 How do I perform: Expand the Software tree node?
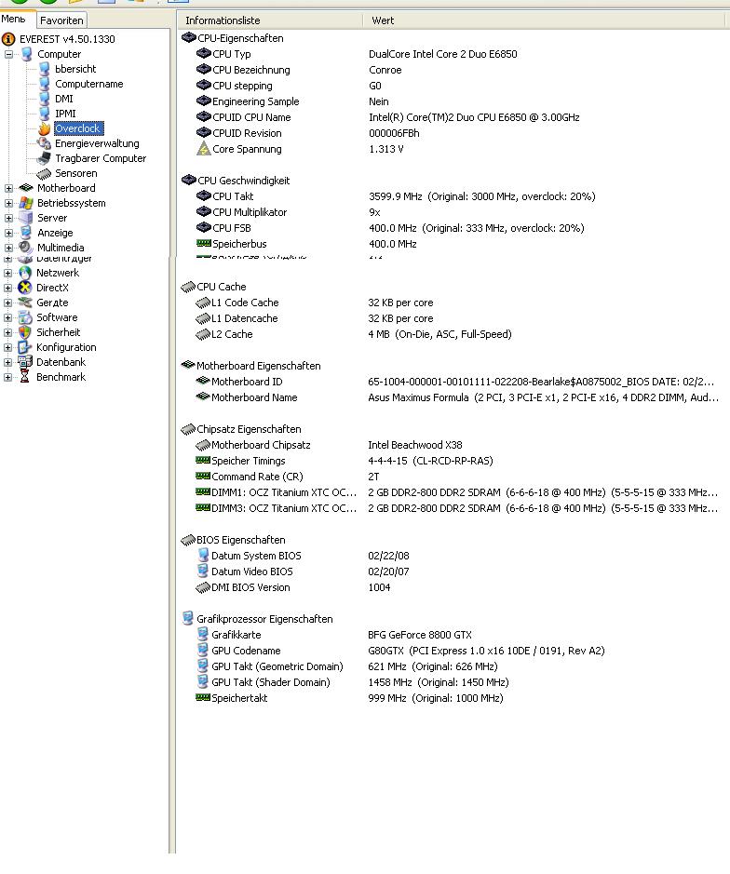click(7, 317)
